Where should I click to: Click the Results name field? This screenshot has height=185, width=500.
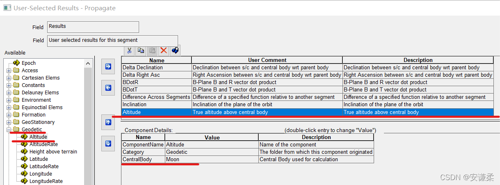pyautogui.click(x=93, y=27)
